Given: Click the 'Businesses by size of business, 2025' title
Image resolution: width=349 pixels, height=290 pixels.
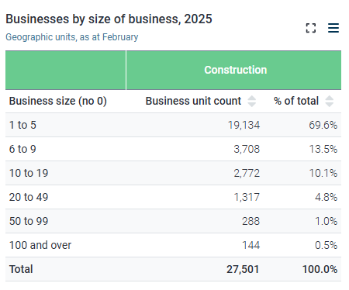Looking at the screenshot, I should (x=109, y=19).
